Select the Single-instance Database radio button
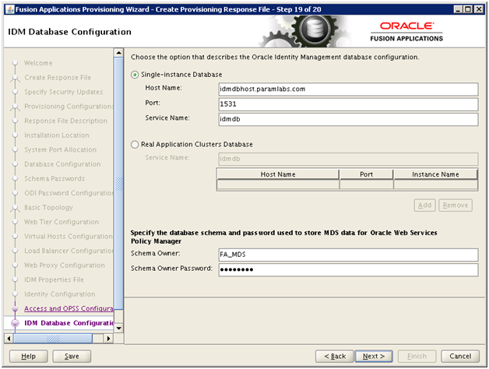Image resolution: width=489 pixels, height=369 pixels. (135, 75)
